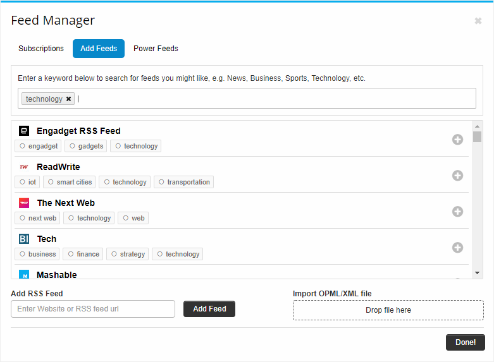Select the engadget tag under Engadget RSS Feed

[38, 146]
